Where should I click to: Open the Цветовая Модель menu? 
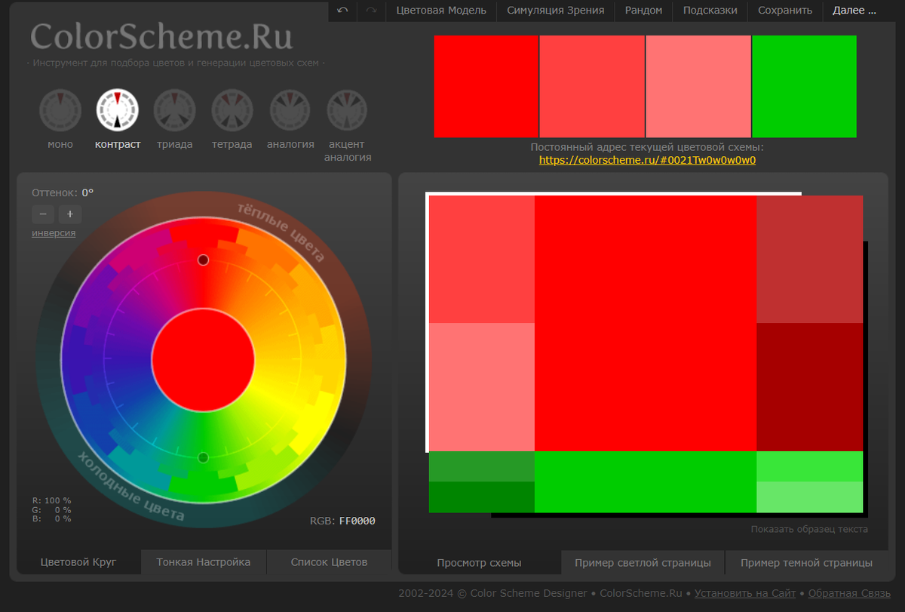click(441, 11)
